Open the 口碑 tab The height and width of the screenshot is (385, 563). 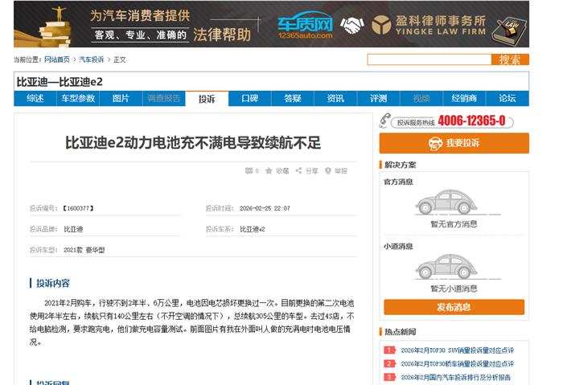coord(250,98)
